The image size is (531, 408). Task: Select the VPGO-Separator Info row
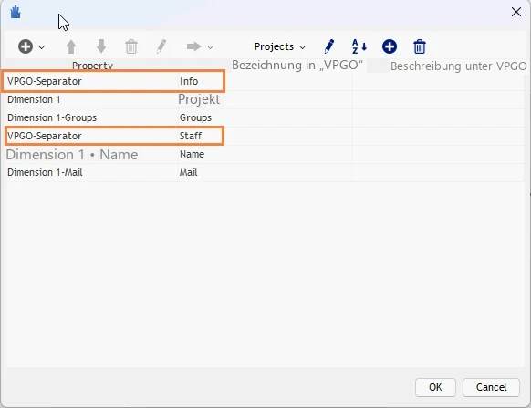point(265,81)
